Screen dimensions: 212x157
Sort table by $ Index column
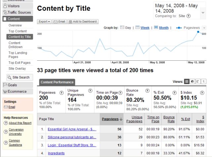200,119
